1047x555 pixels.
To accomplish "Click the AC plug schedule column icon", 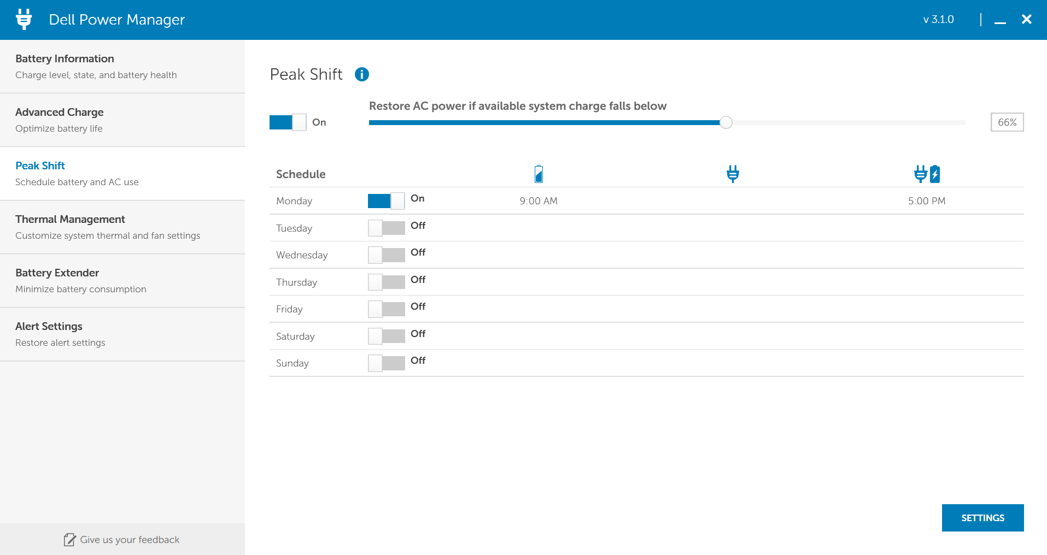I will [733, 174].
